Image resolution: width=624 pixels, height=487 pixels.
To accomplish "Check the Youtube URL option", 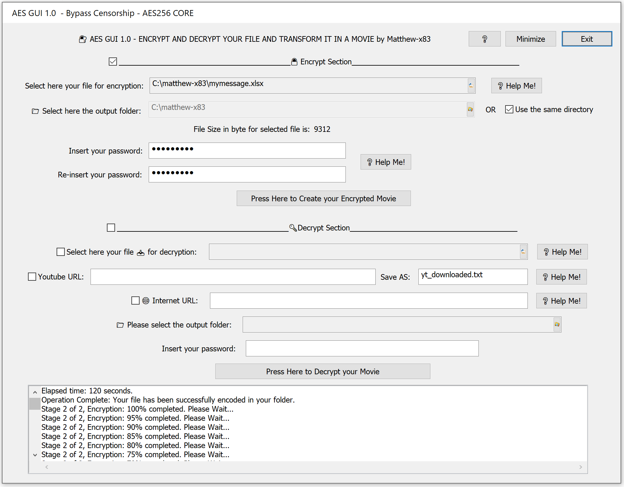I will pos(32,277).
